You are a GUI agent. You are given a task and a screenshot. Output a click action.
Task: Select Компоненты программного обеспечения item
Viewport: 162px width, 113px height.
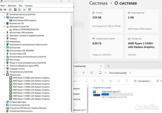28,45
